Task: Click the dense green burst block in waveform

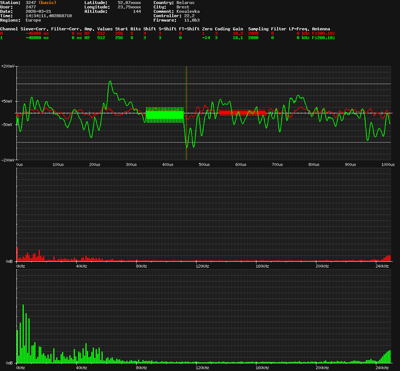Action: click(164, 115)
